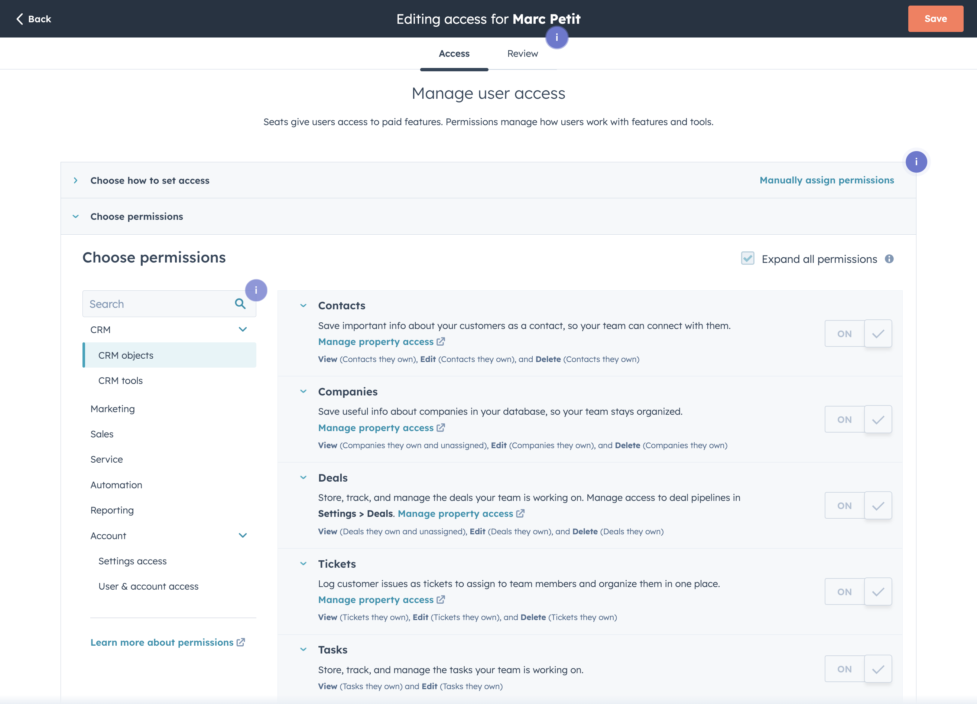Screen dimensions: 977x704
Task: Click Manually assign permissions link
Action: point(827,180)
